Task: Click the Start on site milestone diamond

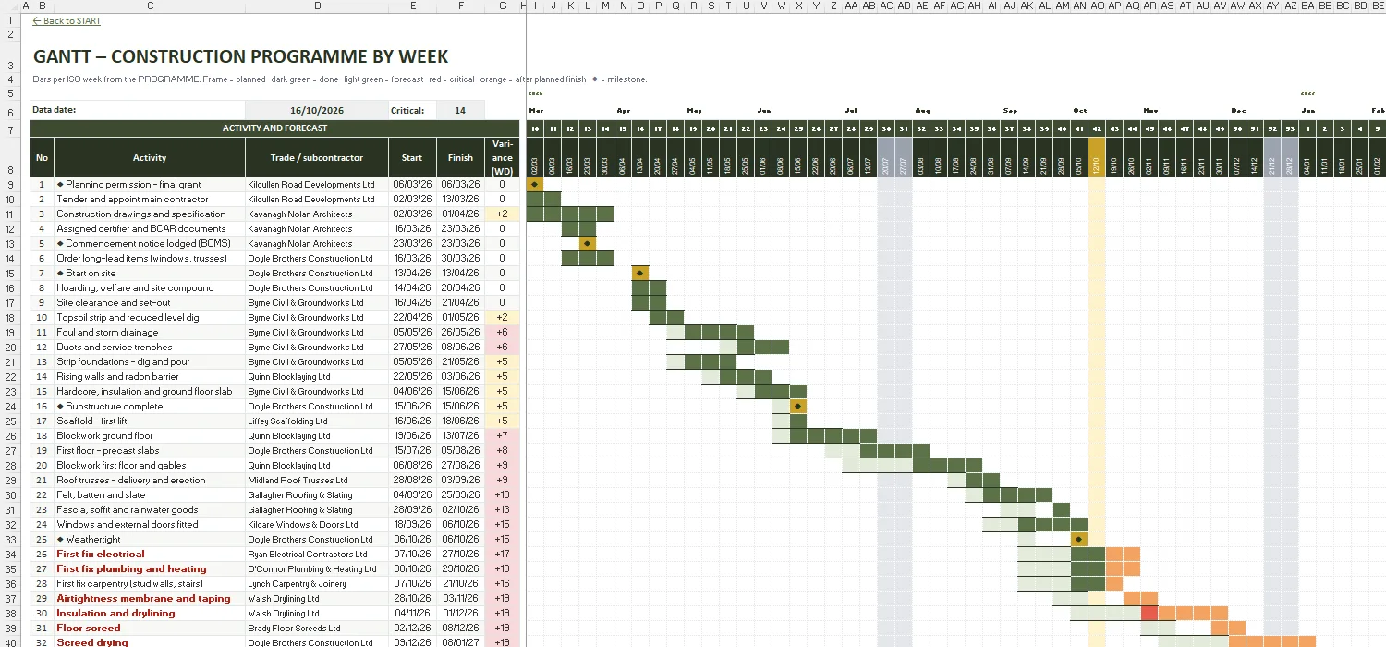Action: 639,273
